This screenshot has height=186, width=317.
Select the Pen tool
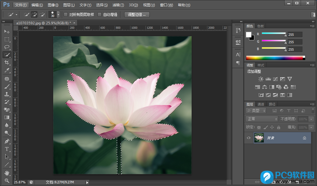click(7, 141)
